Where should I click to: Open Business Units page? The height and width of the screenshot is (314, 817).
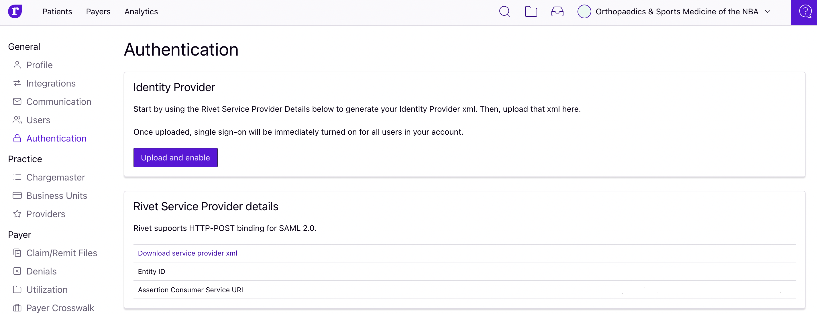pos(56,196)
